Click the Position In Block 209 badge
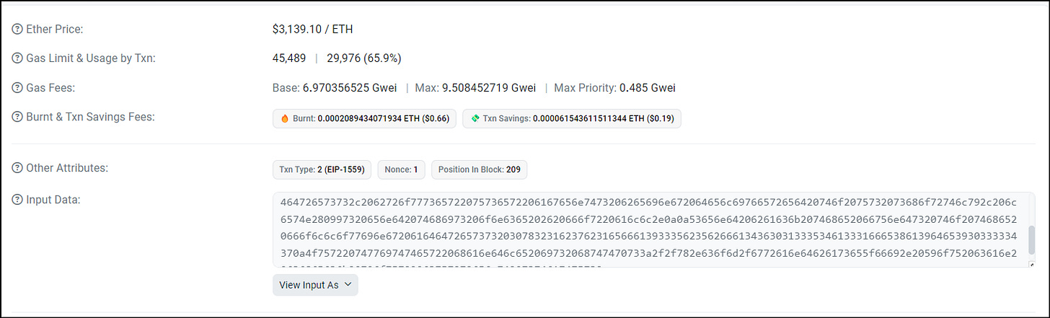Image resolution: width=1050 pixels, height=318 pixels. pos(480,170)
